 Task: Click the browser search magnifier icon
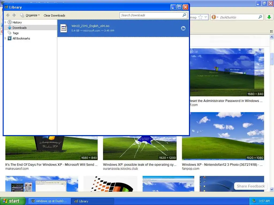coord(260,17)
